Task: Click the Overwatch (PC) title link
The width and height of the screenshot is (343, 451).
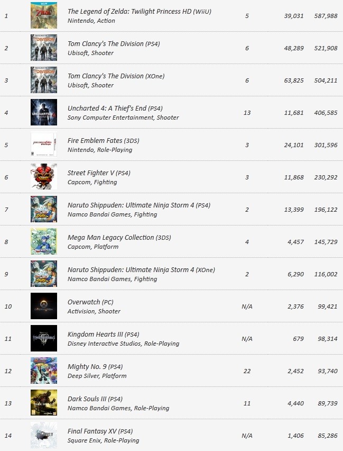Action: (90, 302)
